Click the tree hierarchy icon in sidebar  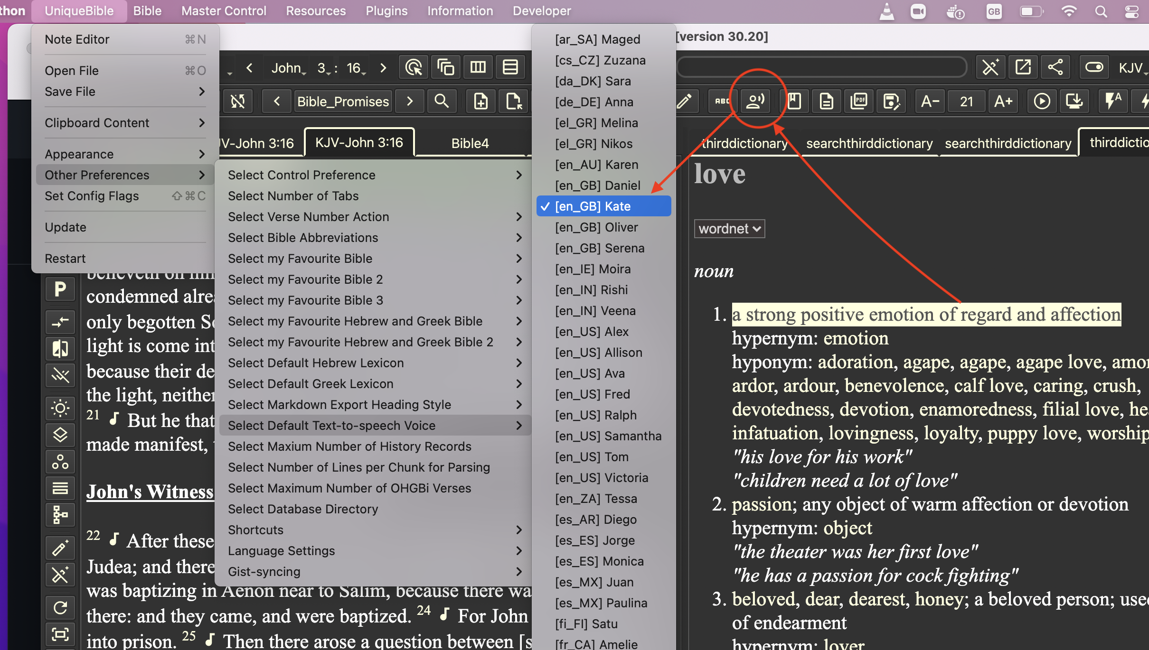click(60, 514)
